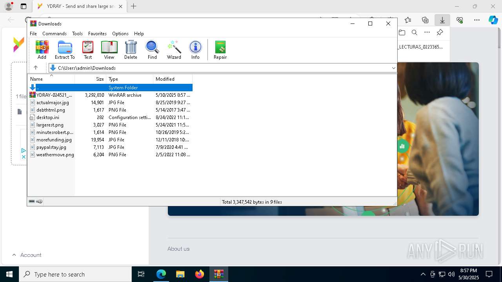Viewport: 502px width, 282px height.
Task: Close the YDRAY browser tab
Action: 120,6
